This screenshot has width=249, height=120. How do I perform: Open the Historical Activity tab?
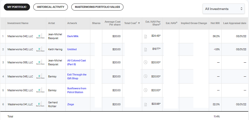pyautogui.click(x=50, y=7)
